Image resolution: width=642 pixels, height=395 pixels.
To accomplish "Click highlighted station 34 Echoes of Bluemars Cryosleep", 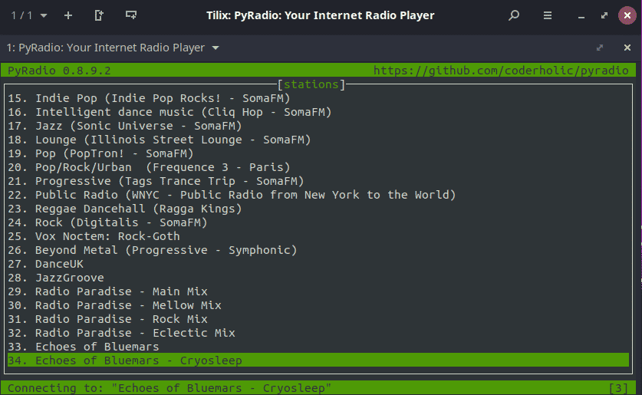I will click(318, 360).
